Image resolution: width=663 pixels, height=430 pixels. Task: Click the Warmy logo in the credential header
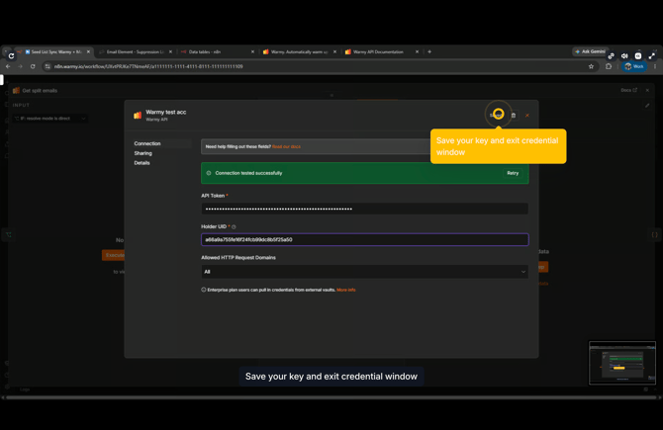click(138, 115)
